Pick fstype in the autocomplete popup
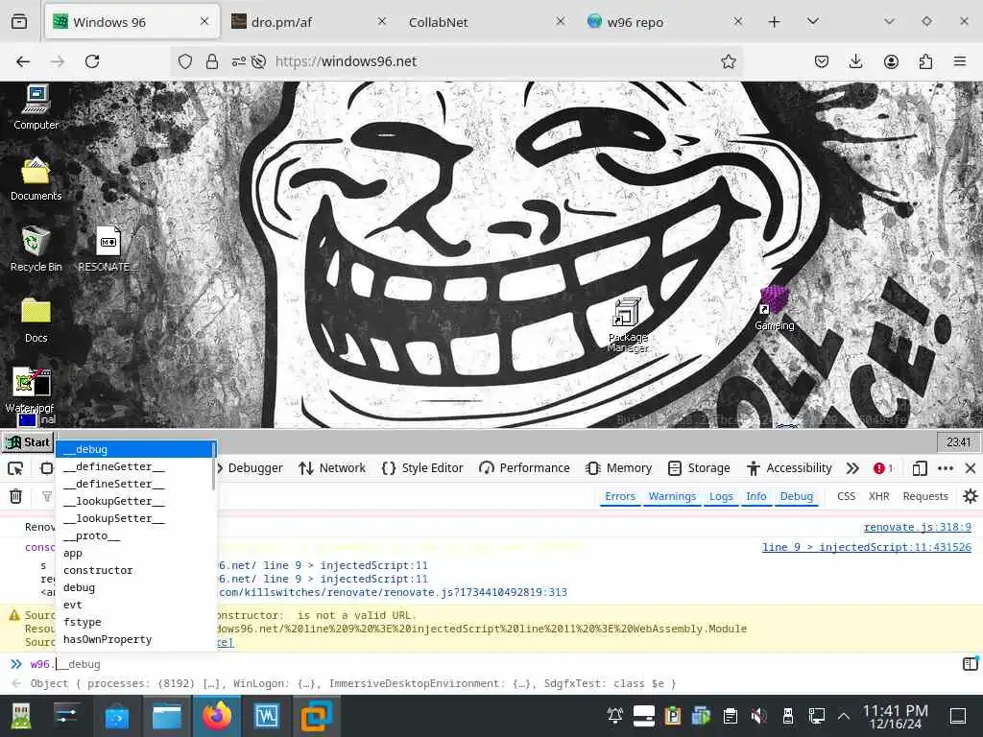Viewport: 983px width, 737px height. (x=135, y=622)
